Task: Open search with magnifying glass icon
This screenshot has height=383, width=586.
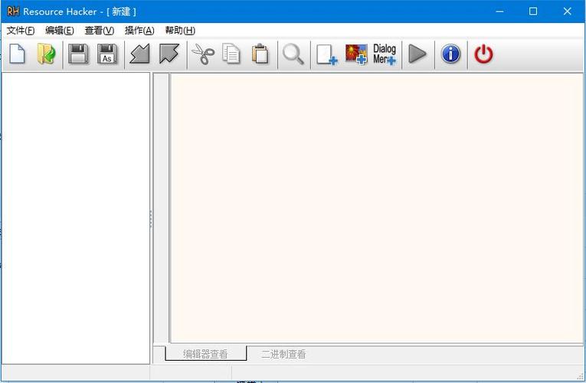Action: [x=293, y=54]
